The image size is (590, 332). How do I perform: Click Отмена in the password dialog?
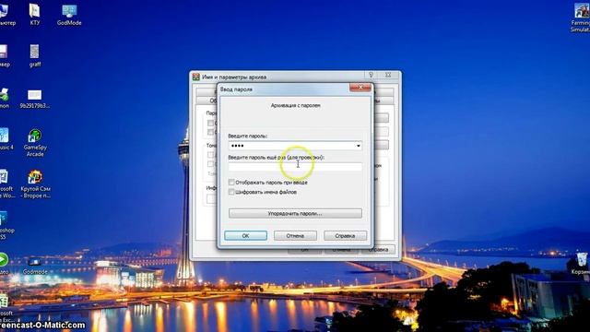click(x=295, y=236)
